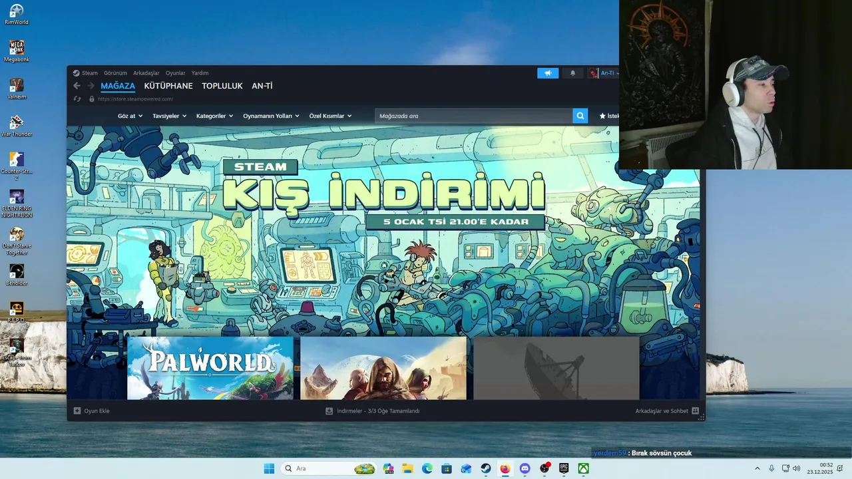The width and height of the screenshot is (852, 479).
Task: Expand the Tavsiyeler dropdown
Action: [x=169, y=116]
